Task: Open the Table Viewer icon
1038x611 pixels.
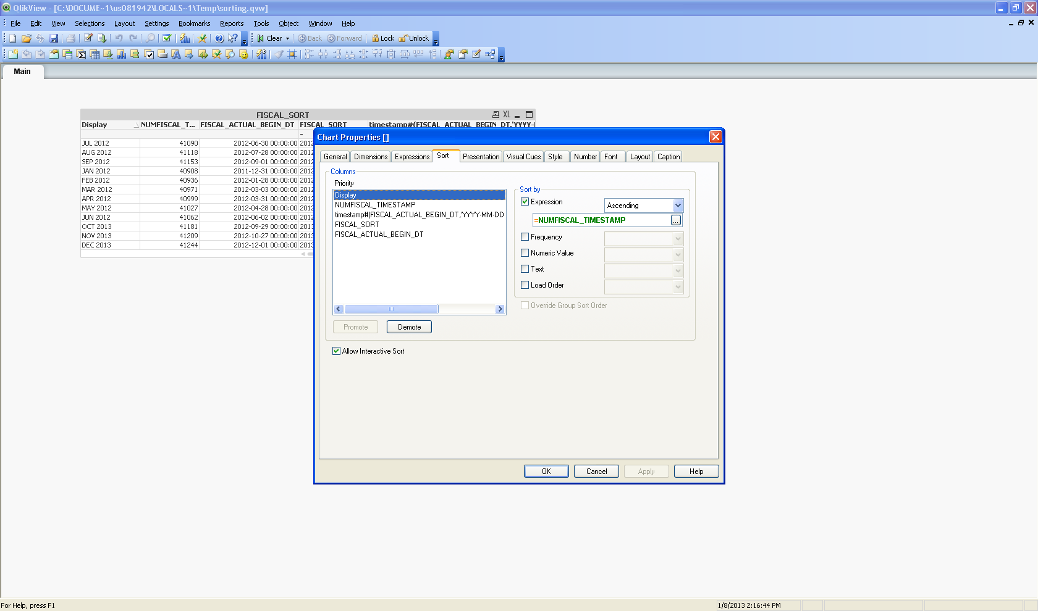Action: click(x=490, y=54)
